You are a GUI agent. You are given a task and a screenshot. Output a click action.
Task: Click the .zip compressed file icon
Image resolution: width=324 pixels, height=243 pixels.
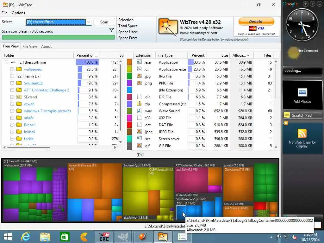139,104
